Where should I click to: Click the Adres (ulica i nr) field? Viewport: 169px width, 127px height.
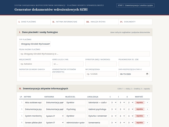click(68, 64)
